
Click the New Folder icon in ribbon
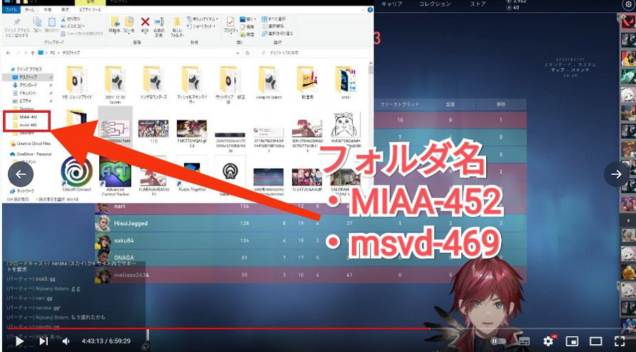click(x=177, y=22)
